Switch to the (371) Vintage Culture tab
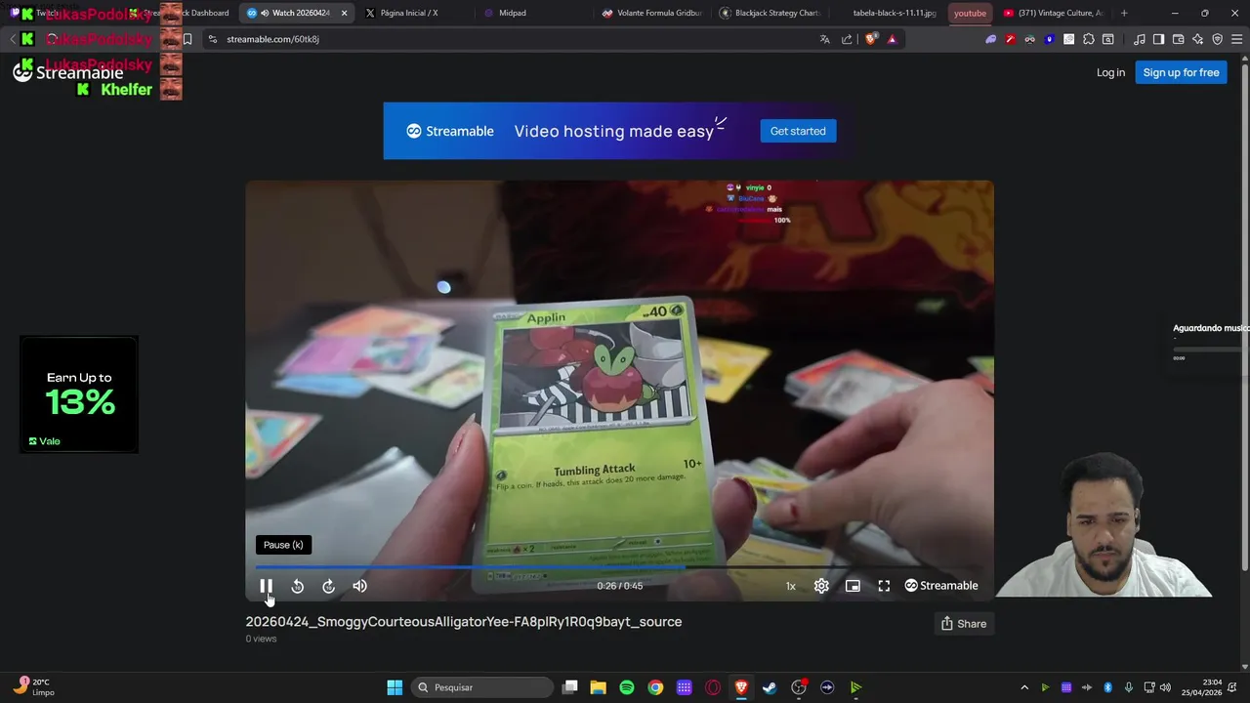The image size is (1250, 703). pos(1054,13)
